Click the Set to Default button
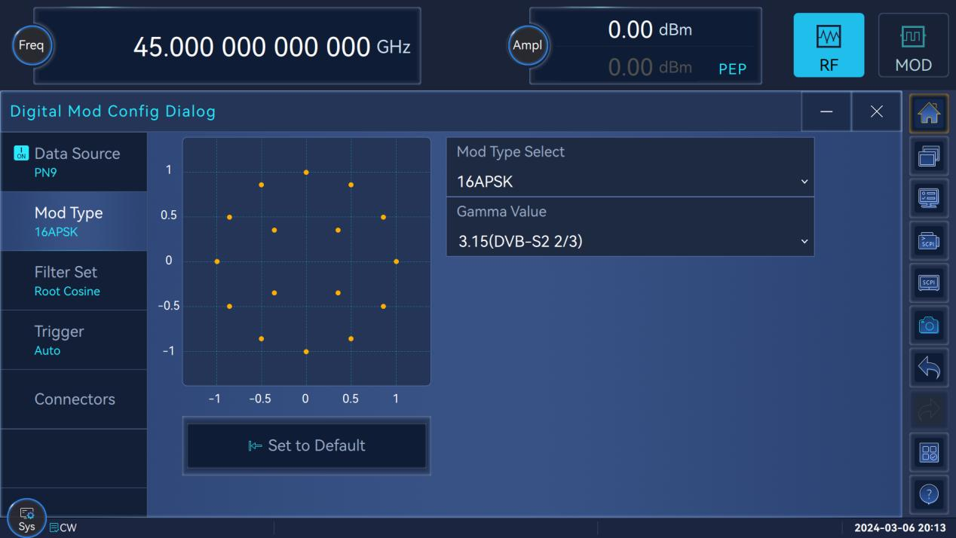The height and width of the screenshot is (538, 956). pos(306,445)
